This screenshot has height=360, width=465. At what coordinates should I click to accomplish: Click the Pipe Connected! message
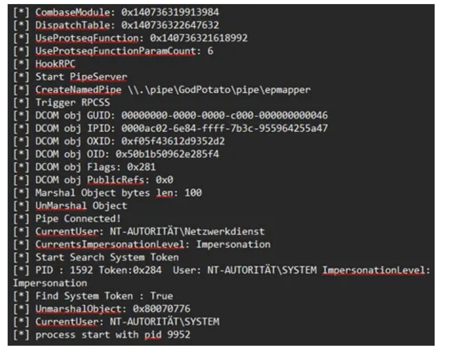click(78, 219)
